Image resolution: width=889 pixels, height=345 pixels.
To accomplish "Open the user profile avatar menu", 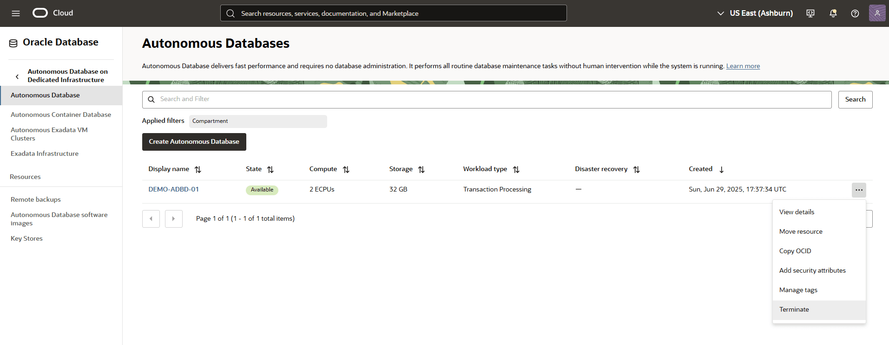I will click(x=877, y=13).
